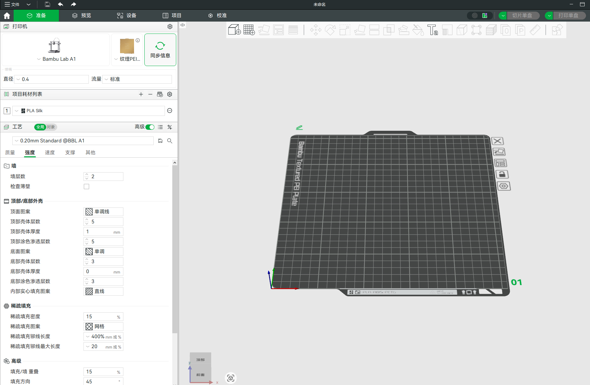590x385 pixels.
Task: Click the view icon beside the navigation cube
Action: [231, 378]
